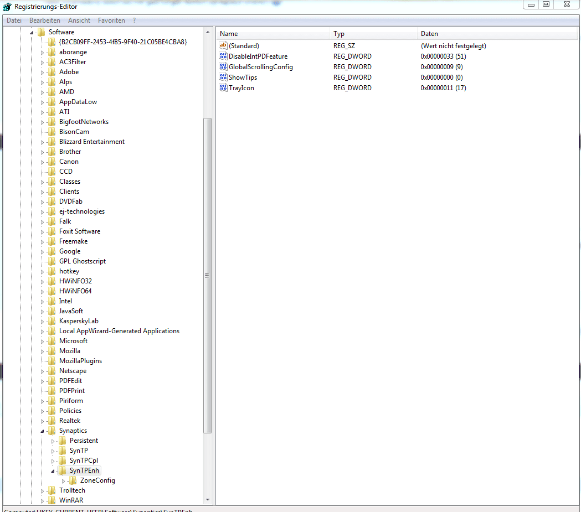Click the tree pane vertical scrollbar thumb
This screenshot has width=581, height=512.
click(x=208, y=276)
